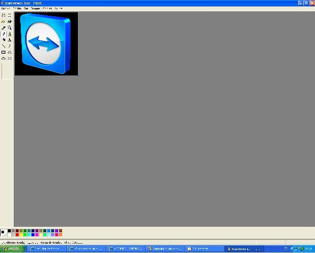Open the Edición menu
This screenshot has width=315, height=253.
coord(17,8)
